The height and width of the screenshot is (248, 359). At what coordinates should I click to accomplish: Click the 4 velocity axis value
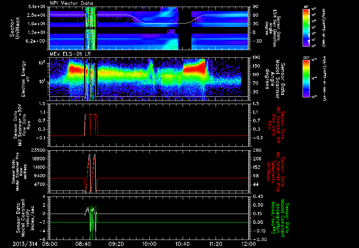(x=44, y=196)
